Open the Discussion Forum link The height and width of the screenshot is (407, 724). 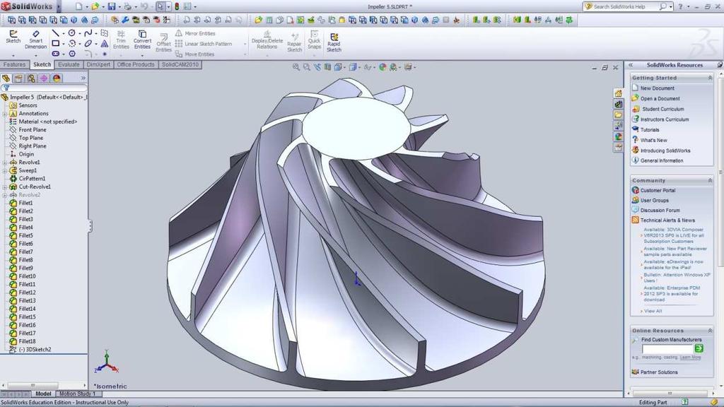pyautogui.click(x=660, y=210)
